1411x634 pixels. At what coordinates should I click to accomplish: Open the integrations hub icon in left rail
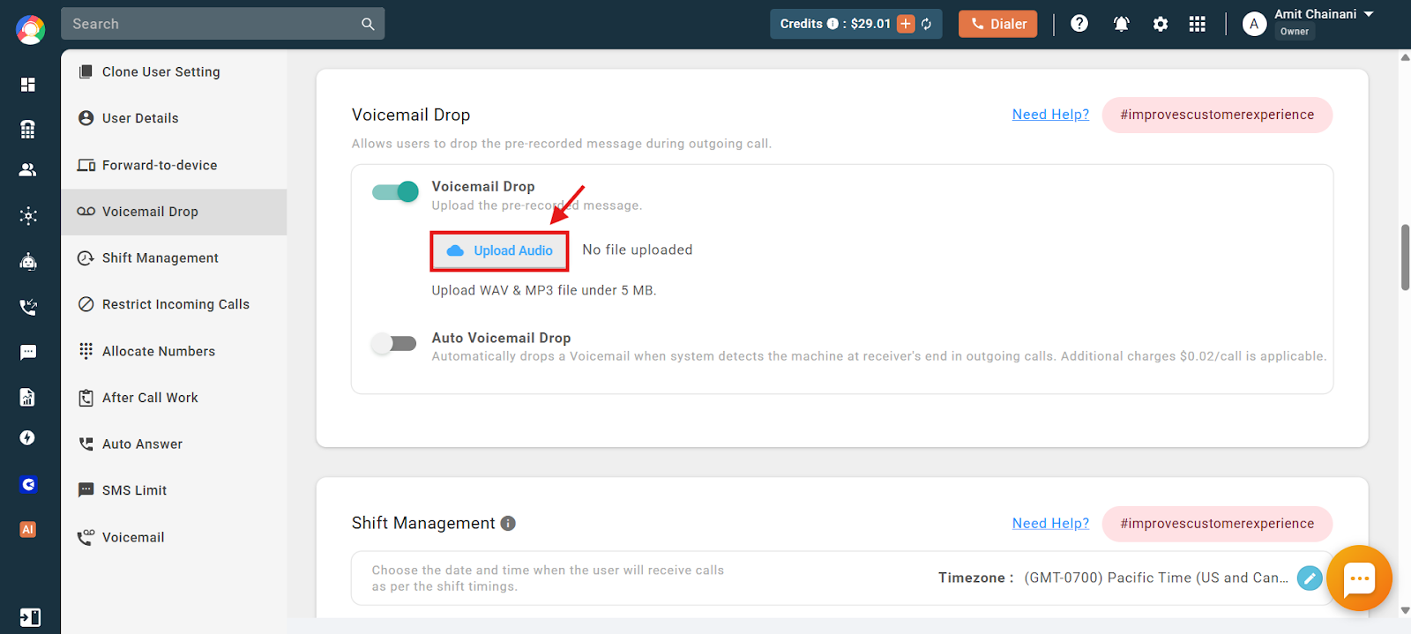coord(28,215)
